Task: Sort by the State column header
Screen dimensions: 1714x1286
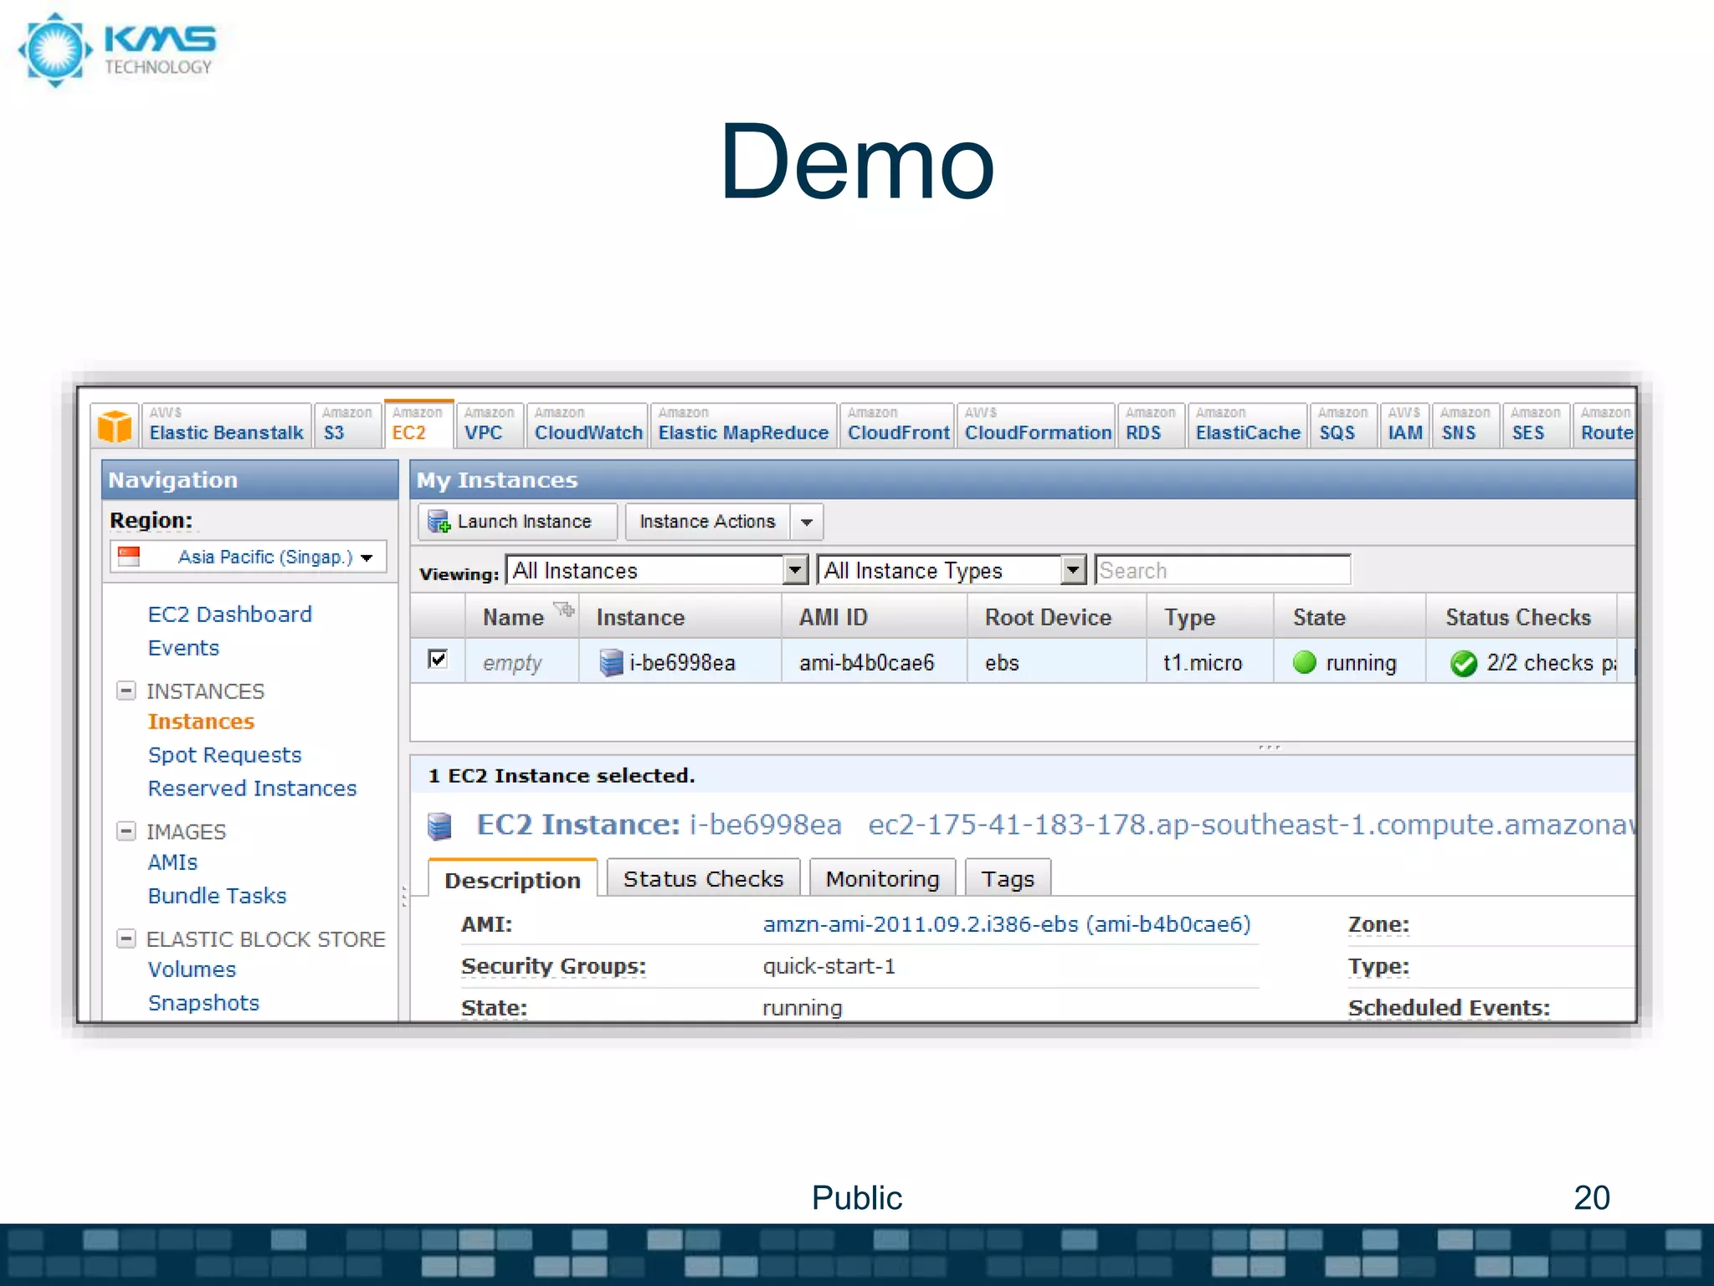Action: (x=1350, y=617)
